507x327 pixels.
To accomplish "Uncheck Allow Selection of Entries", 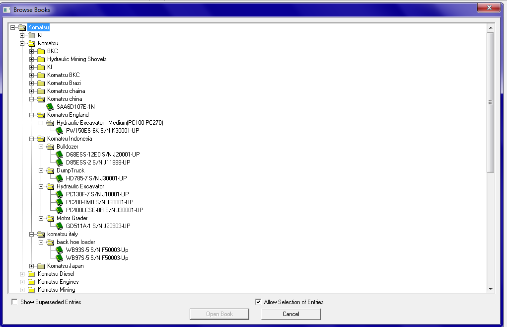I will [258, 302].
